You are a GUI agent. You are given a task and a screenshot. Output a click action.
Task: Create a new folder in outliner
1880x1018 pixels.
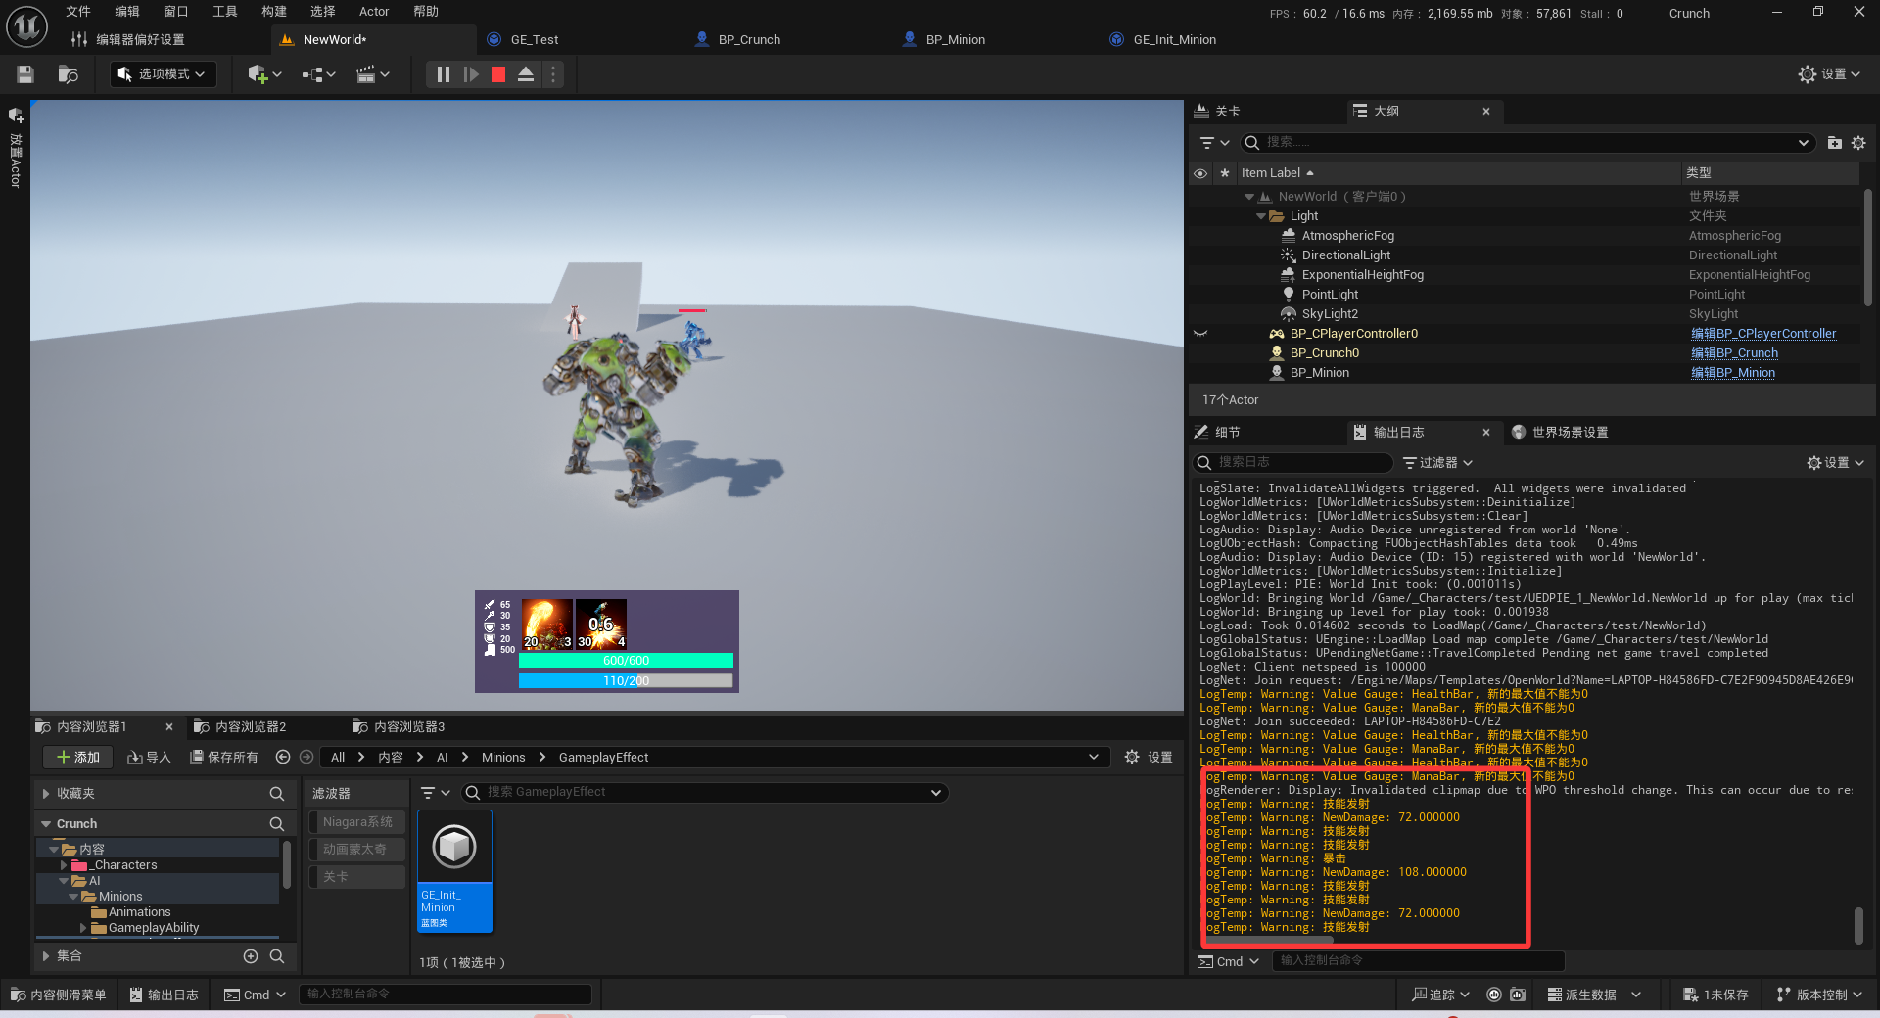[1834, 143]
